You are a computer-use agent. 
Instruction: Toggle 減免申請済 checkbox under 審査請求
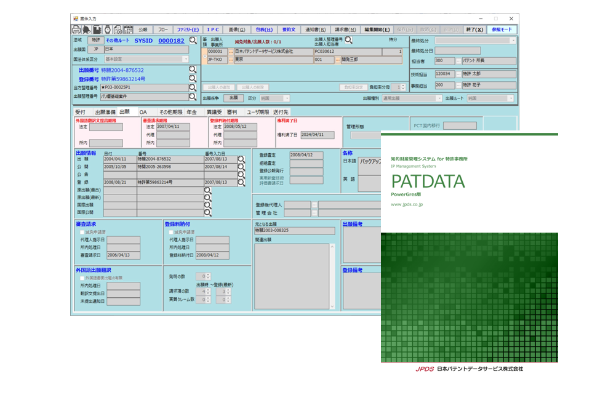click(82, 233)
